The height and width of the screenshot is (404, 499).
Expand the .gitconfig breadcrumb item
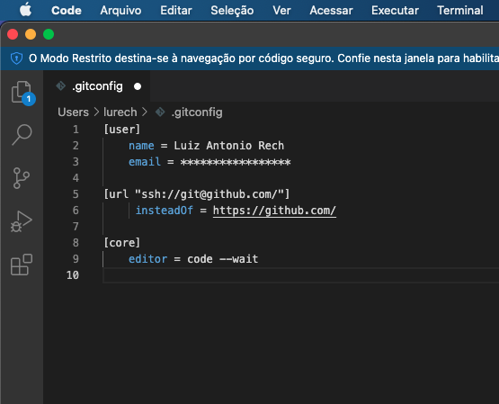(x=197, y=112)
